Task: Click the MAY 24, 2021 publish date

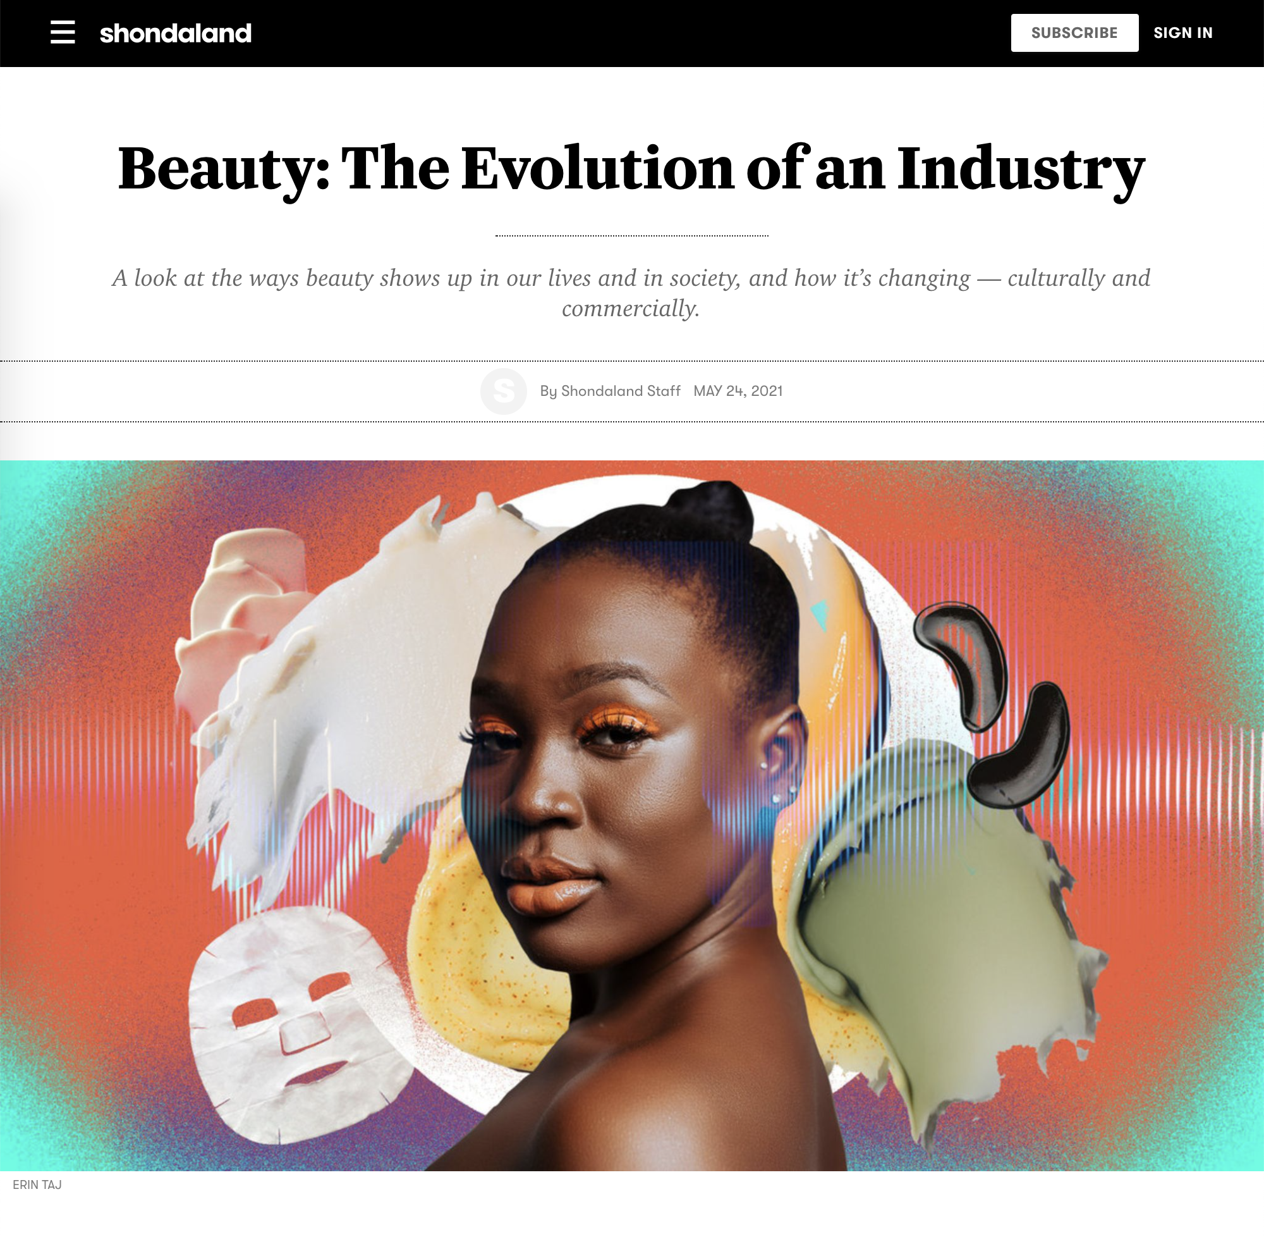Action: point(738,391)
